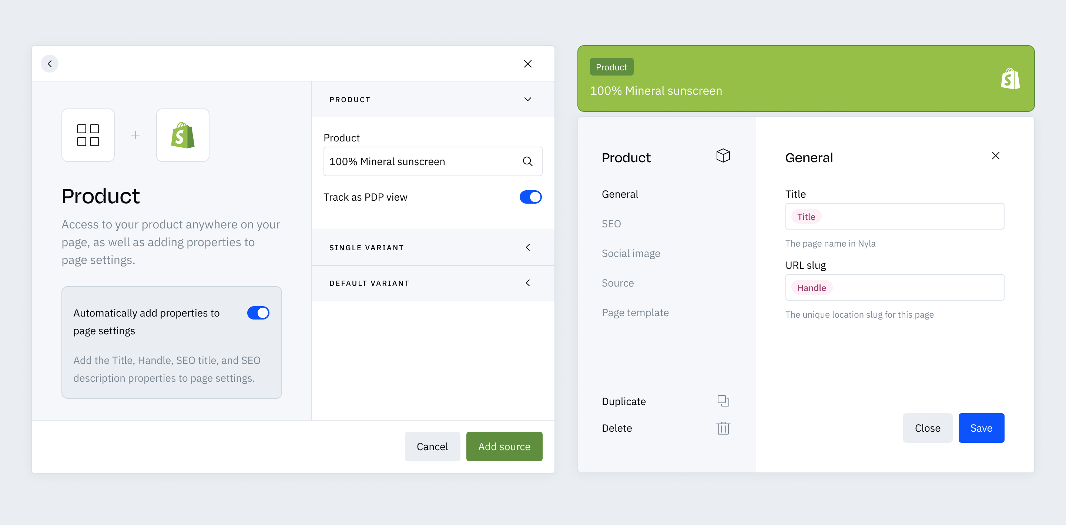Click the Shopify icon in green header
The width and height of the screenshot is (1066, 525).
click(1010, 79)
